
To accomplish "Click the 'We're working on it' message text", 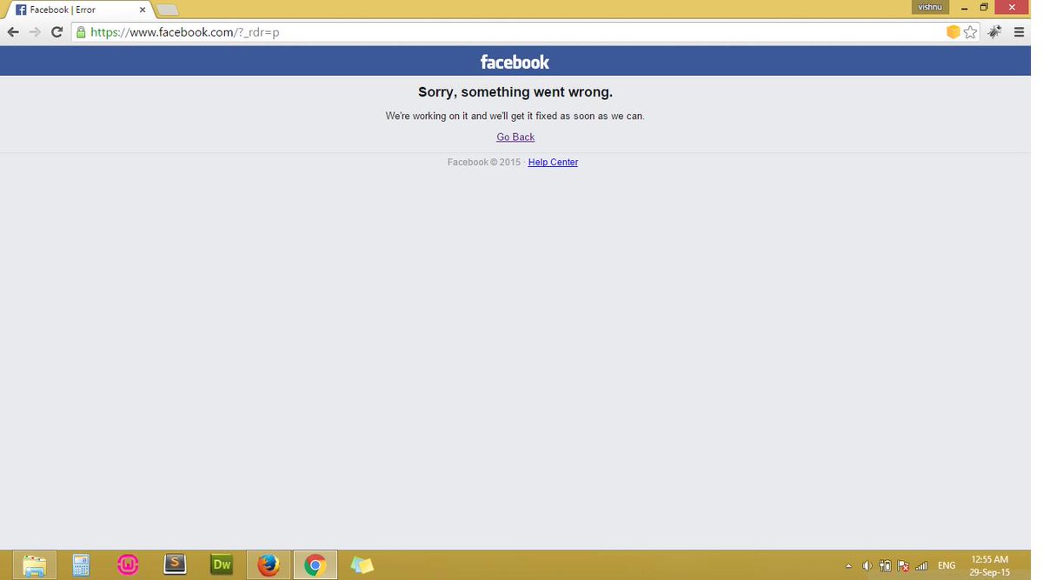I will coord(515,116).
